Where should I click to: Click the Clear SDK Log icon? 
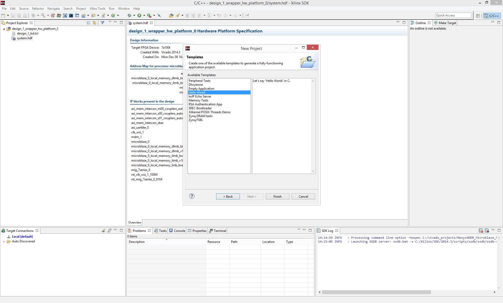click(x=481, y=231)
